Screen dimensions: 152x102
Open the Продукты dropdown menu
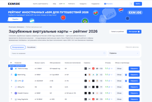(84, 4)
